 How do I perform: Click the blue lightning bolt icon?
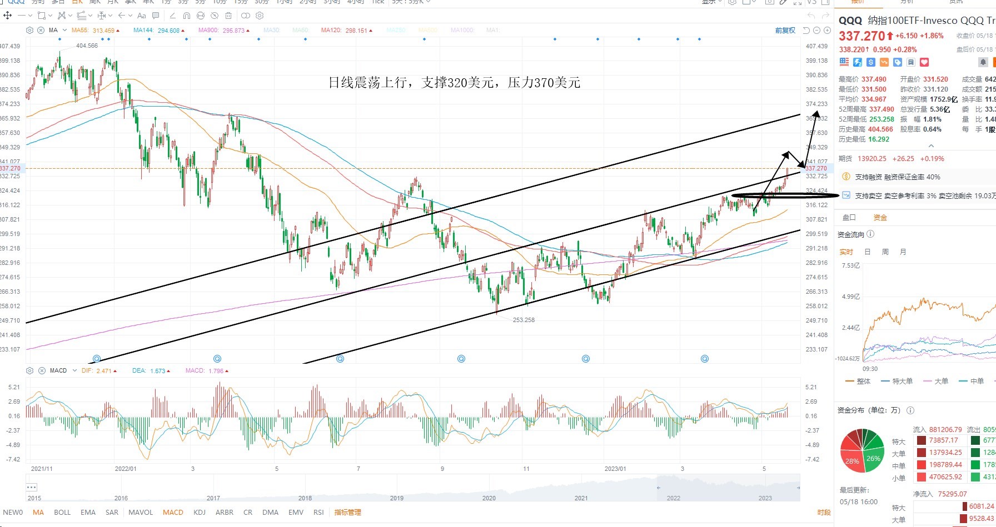858,62
